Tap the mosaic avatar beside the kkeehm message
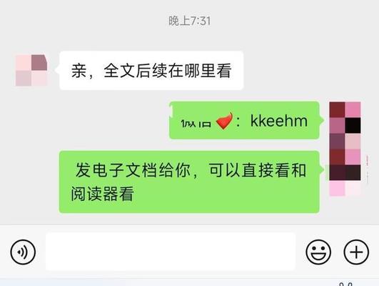This screenshot has height=286, width=379. pos(345,117)
